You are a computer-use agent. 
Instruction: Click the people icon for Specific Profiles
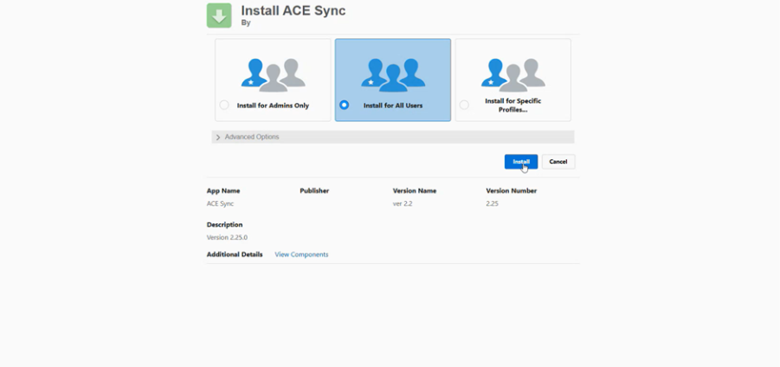tap(513, 74)
